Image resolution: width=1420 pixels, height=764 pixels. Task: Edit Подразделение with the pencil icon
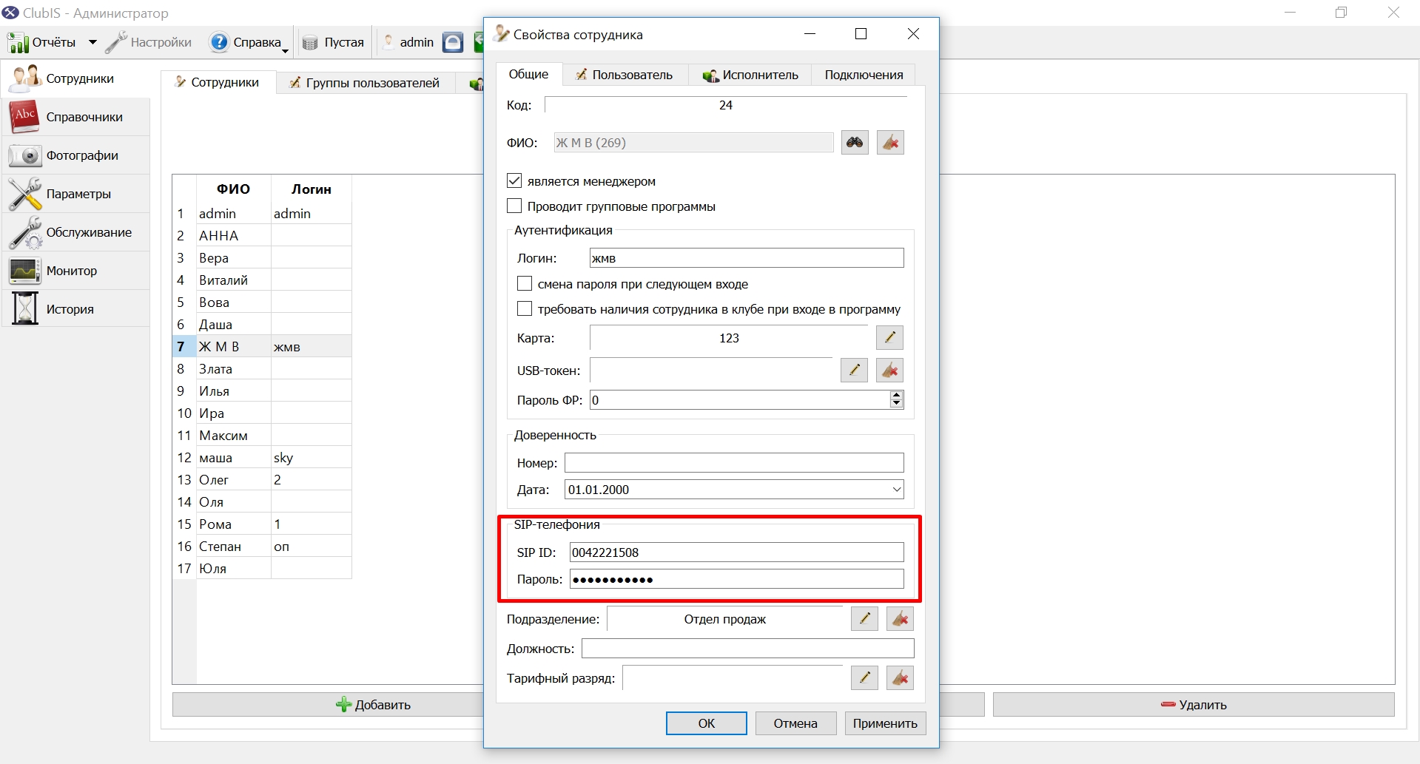coord(864,618)
